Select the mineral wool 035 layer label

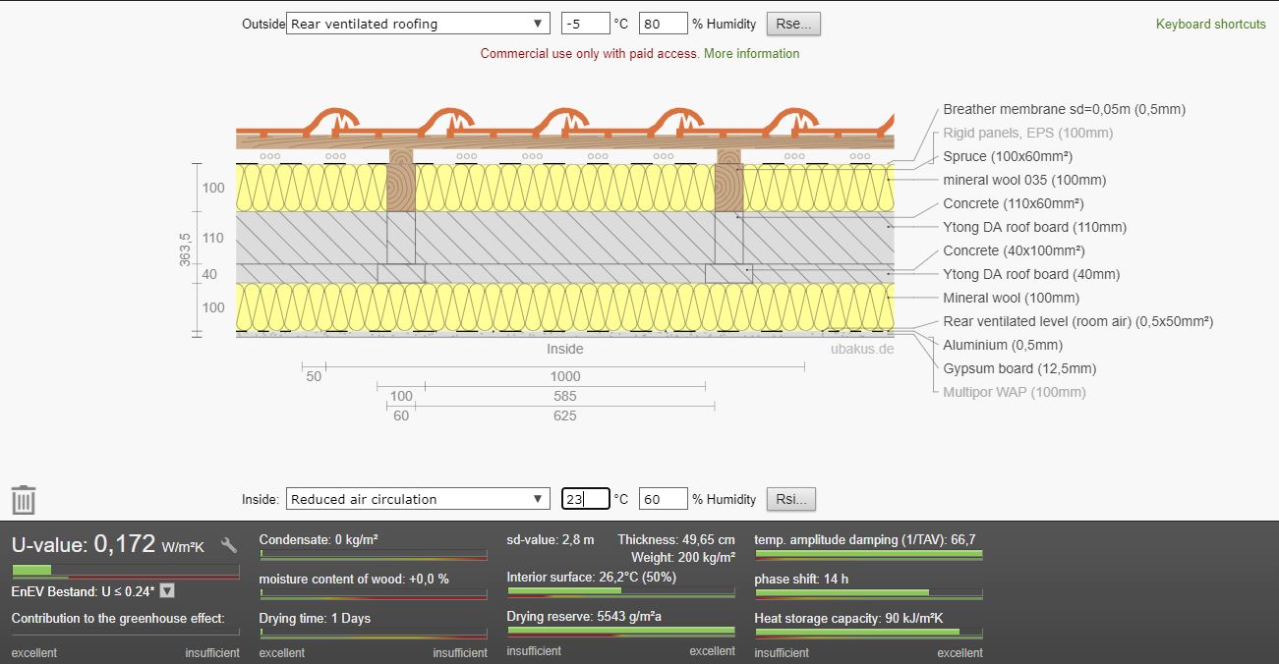(x=1023, y=181)
